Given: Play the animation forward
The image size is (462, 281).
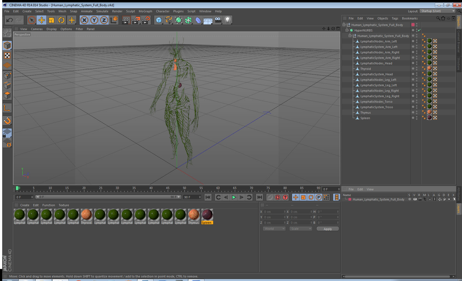Looking at the screenshot, I should [234, 197].
